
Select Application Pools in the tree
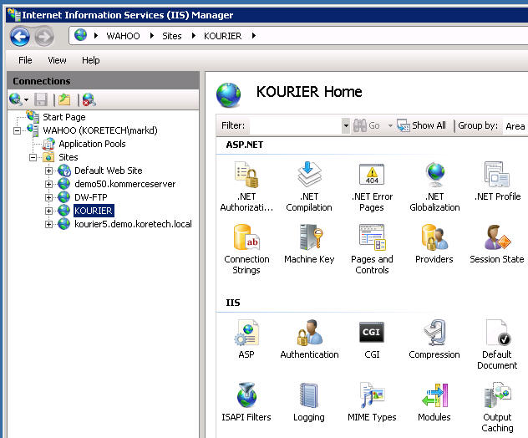[92, 144]
